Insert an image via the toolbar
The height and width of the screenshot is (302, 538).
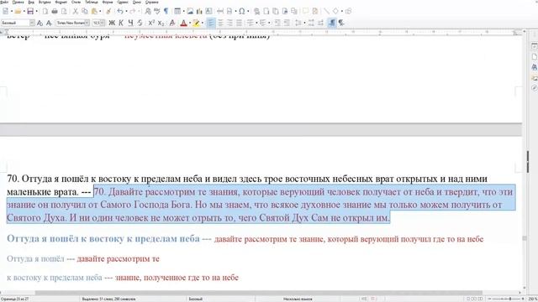pyautogui.click(x=190, y=11)
